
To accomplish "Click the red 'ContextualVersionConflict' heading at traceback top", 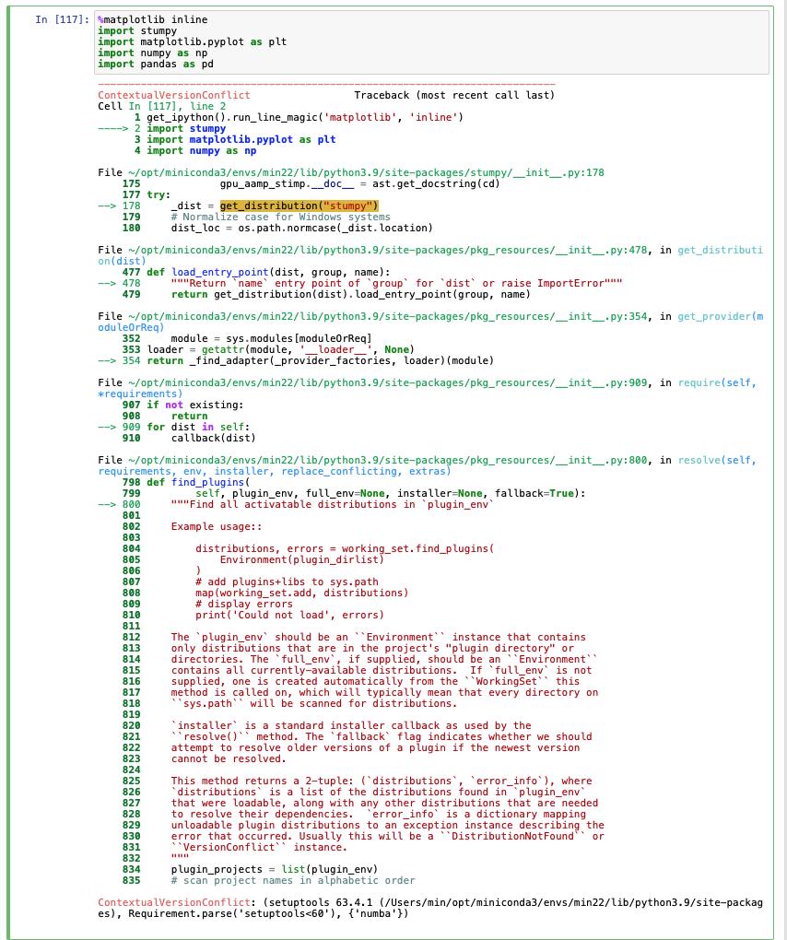I will [174, 95].
